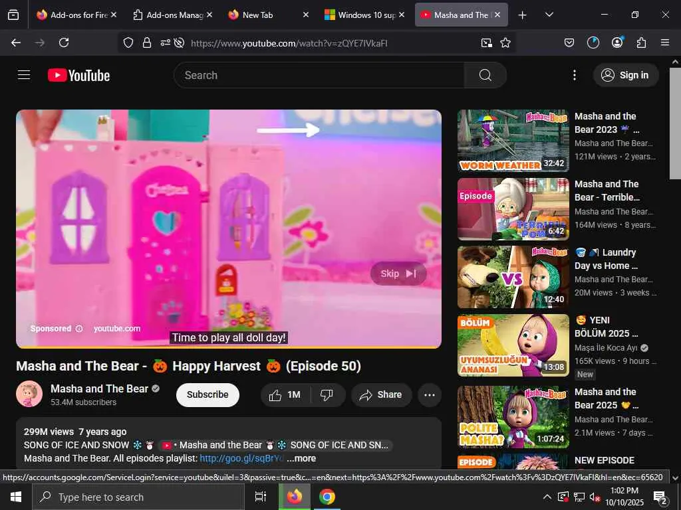Subscribe to Masha and The Bear channel
Viewport: 681px width, 510px height.
207,394
